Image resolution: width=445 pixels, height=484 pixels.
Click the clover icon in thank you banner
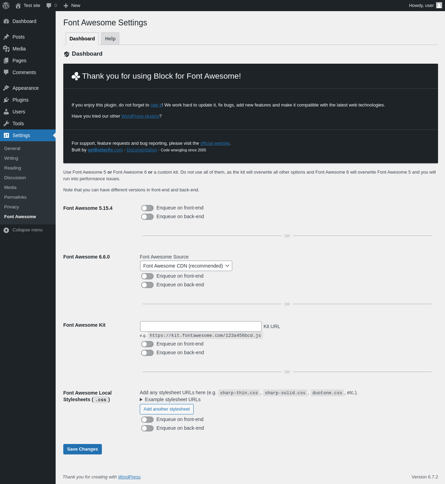click(x=76, y=76)
